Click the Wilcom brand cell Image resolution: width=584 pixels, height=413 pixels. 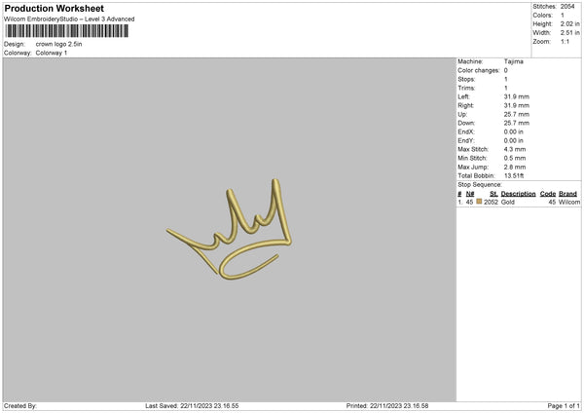coord(569,202)
